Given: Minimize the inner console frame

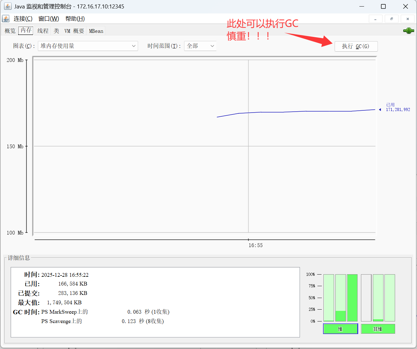Looking at the screenshot, I should coord(375,19).
